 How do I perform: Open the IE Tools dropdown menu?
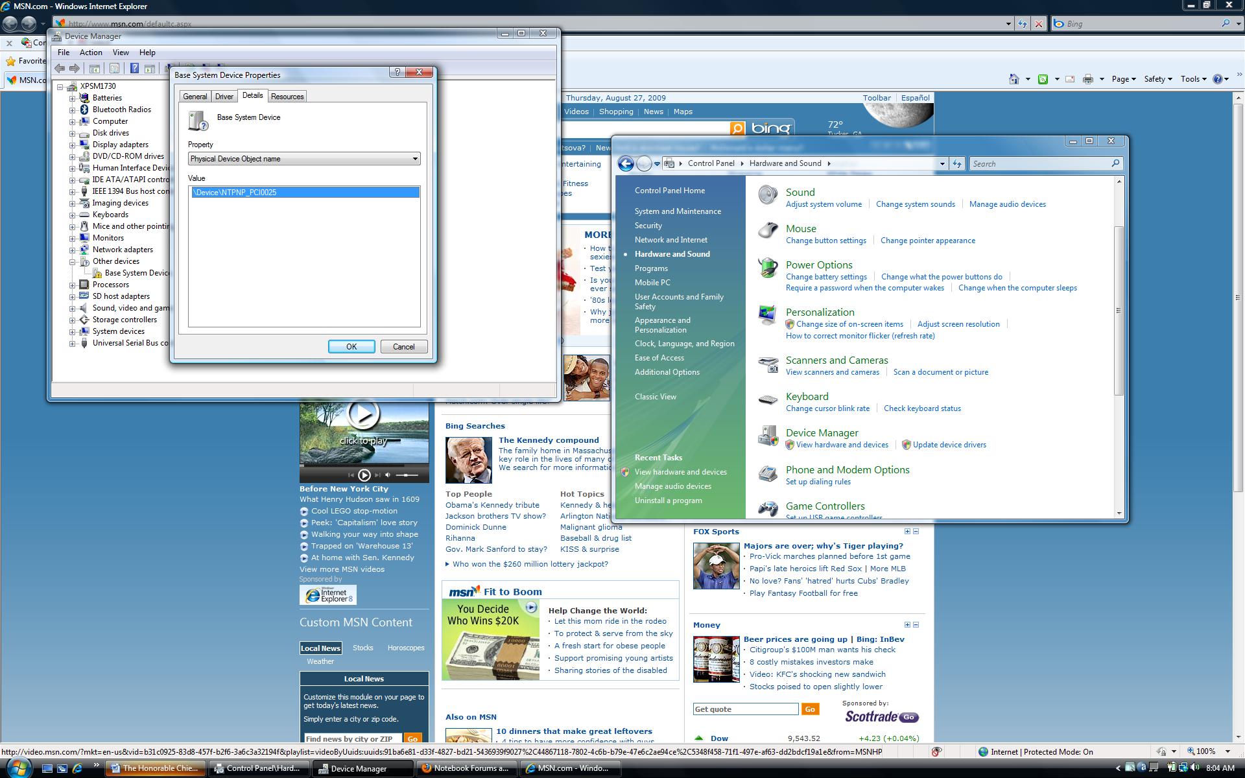[1193, 79]
